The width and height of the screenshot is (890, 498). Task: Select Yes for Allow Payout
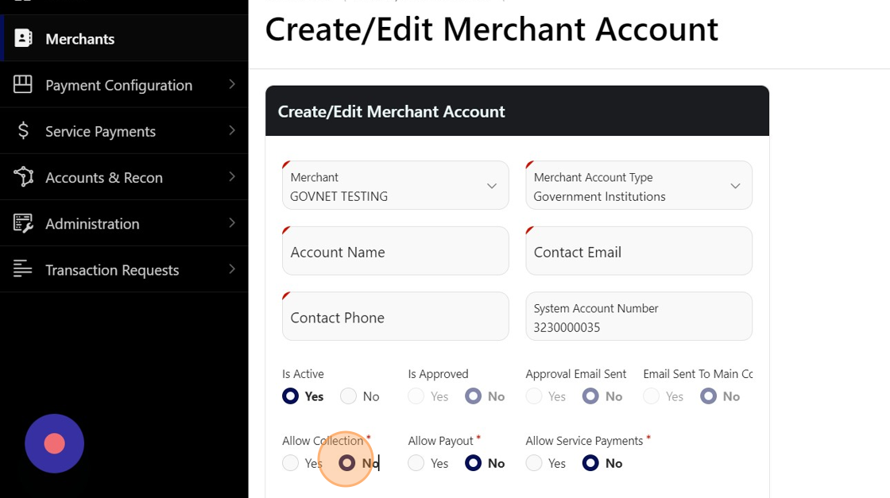(x=416, y=463)
